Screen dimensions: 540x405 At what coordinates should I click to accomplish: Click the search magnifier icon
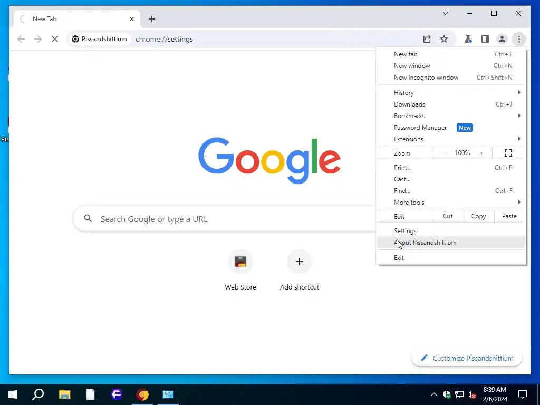88,218
